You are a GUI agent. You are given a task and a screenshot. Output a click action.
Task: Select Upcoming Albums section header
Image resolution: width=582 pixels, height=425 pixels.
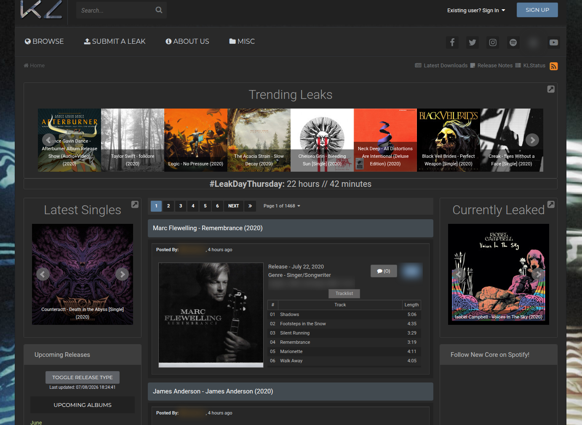(83, 405)
